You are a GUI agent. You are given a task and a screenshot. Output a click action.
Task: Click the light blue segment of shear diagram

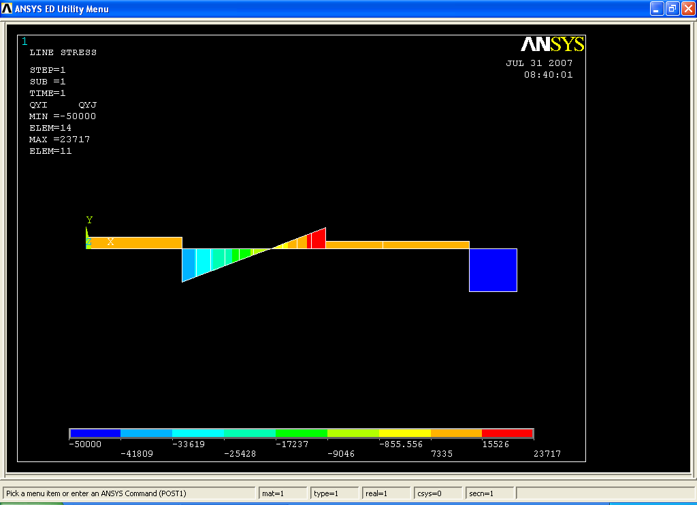point(189,264)
